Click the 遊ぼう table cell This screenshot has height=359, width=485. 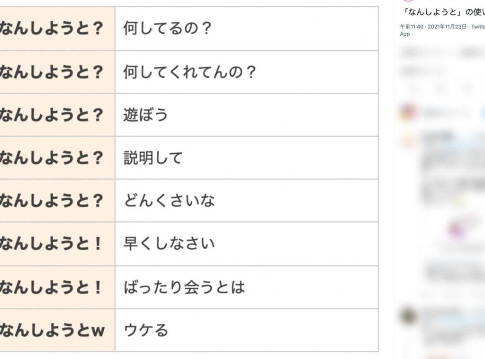point(246,115)
